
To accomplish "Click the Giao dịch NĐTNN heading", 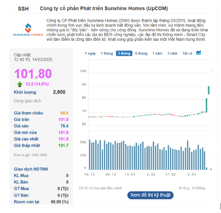I will (31, 169).
